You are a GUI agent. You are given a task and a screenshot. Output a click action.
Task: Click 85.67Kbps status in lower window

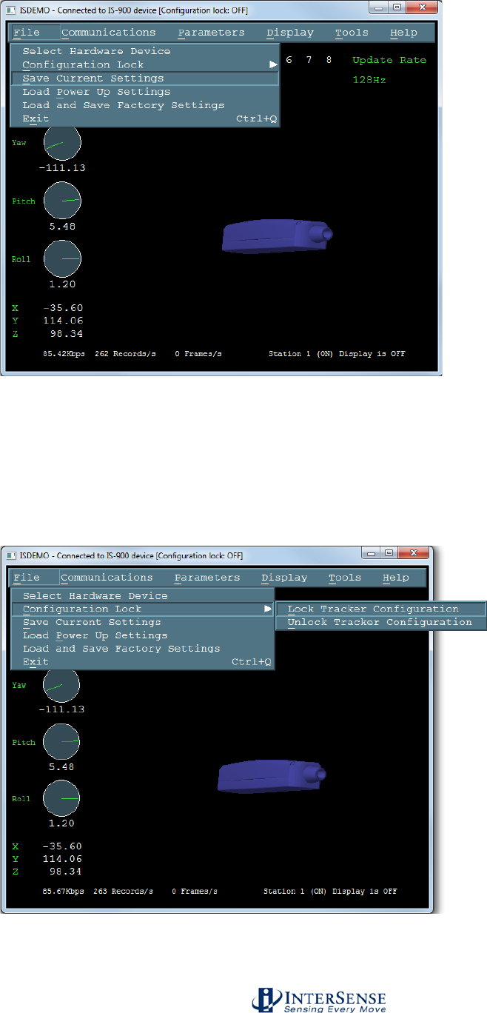click(64, 892)
